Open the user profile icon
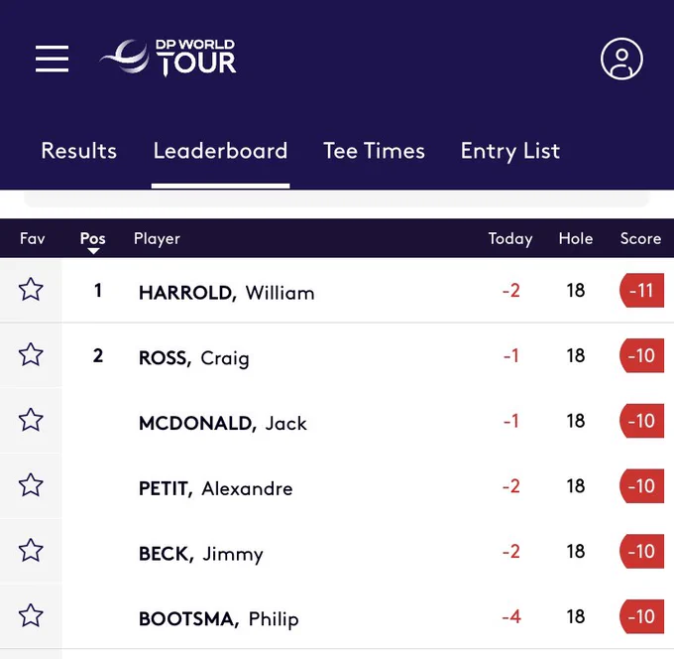The height and width of the screenshot is (659, 674). (x=621, y=59)
